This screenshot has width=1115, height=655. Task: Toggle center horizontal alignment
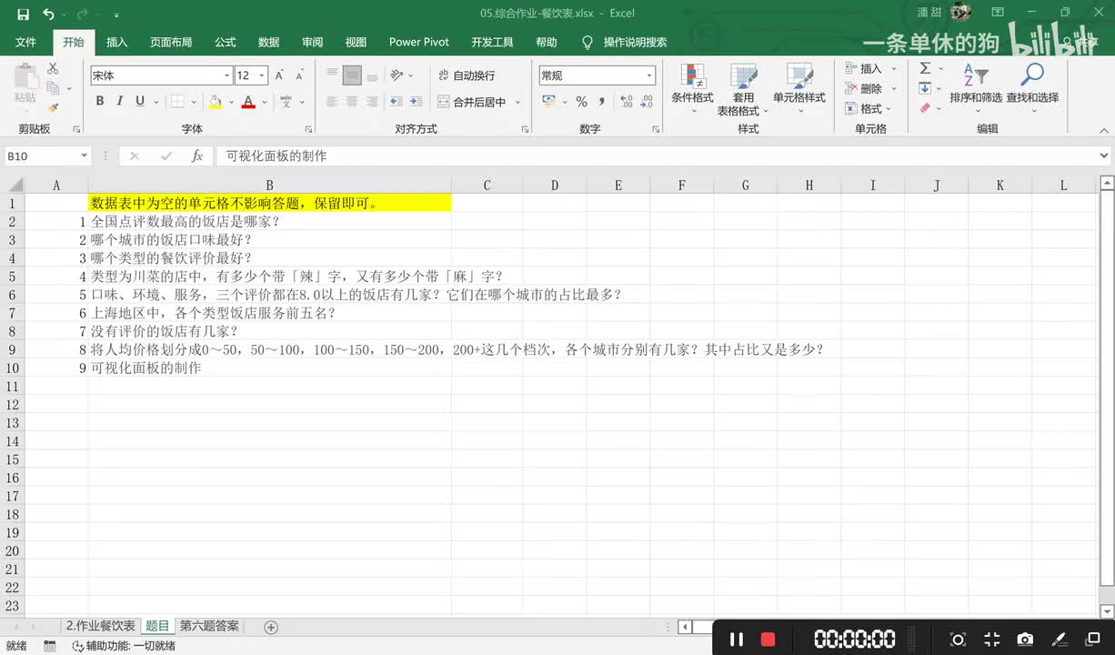pyautogui.click(x=352, y=102)
